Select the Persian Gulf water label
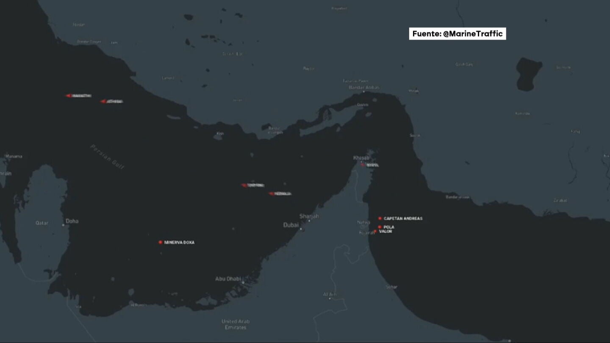This screenshot has height=343, width=610. pyautogui.click(x=108, y=157)
